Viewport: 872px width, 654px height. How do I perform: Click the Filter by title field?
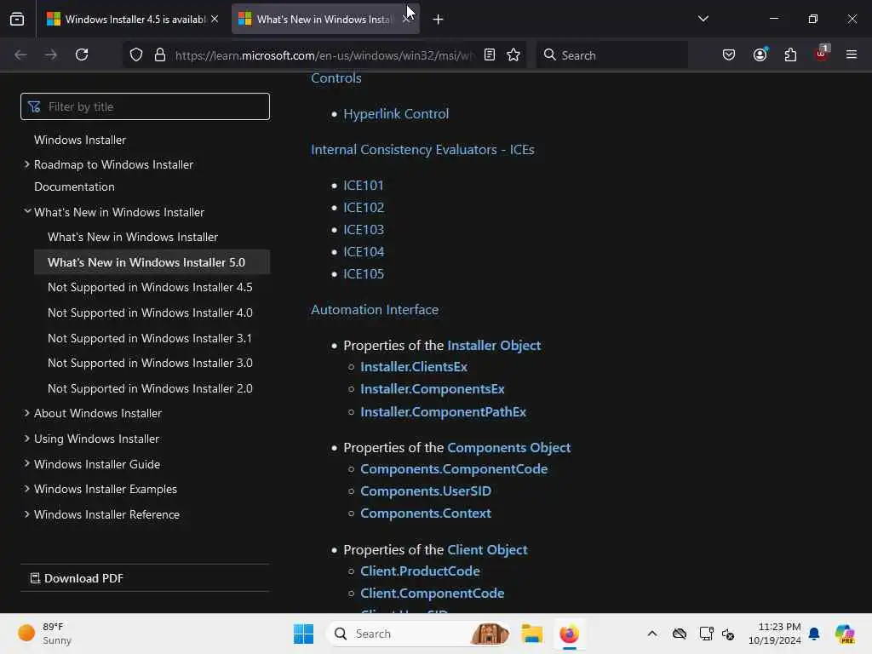(145, 106)
